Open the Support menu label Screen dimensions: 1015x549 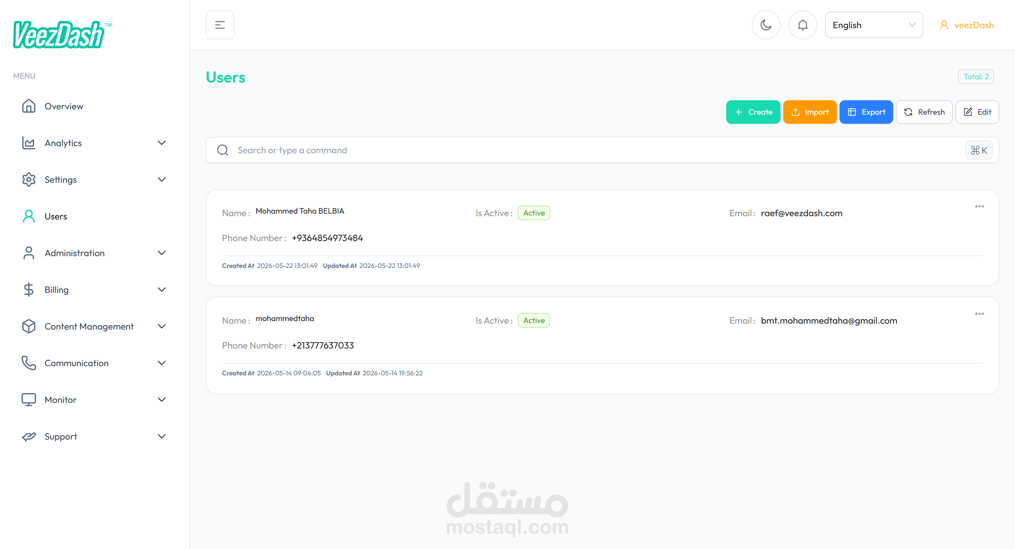coord(61,436)
